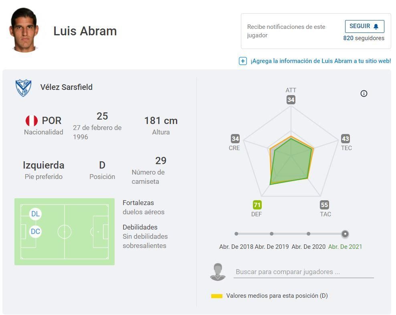This screenshot has width=396, height=315.
Task: Click the ATT 34 rating badge
Action: 291,100
